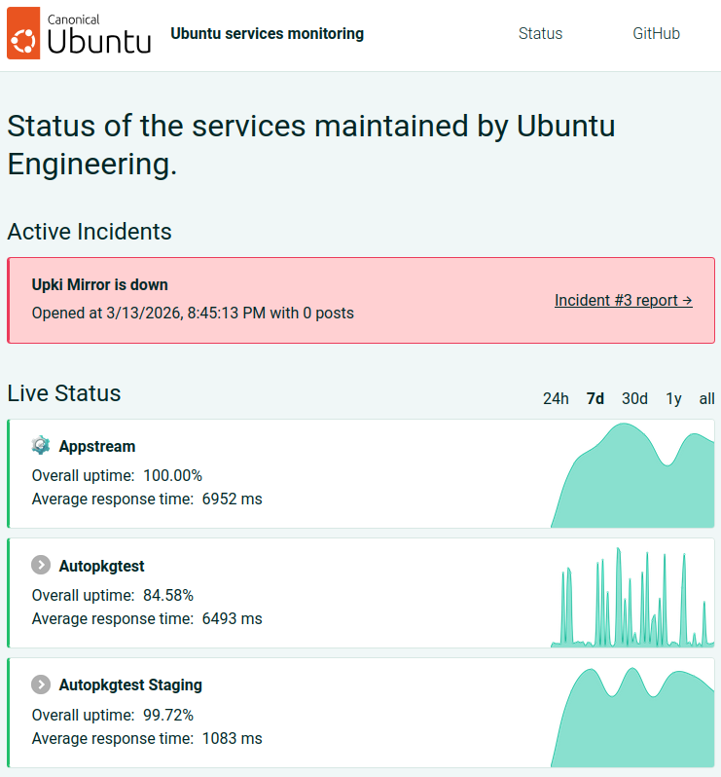721x777 pixels.
Task: Click the Canonical Ubuntu logo
Action: click(x=80, y=34)
